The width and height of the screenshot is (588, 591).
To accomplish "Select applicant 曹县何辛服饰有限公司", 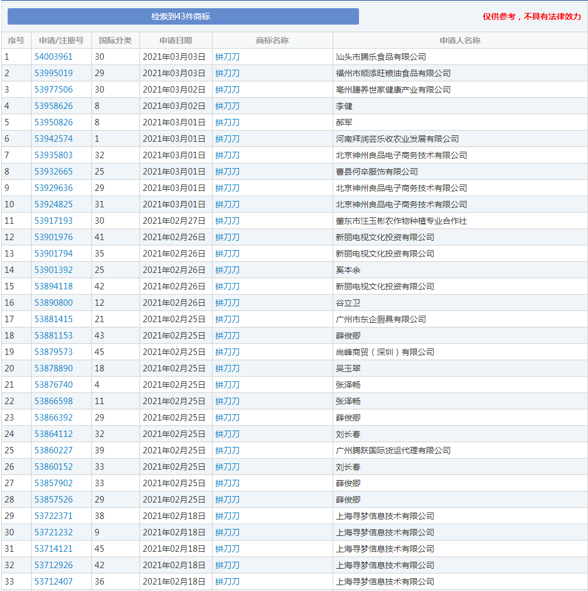I will click(377, 172).
